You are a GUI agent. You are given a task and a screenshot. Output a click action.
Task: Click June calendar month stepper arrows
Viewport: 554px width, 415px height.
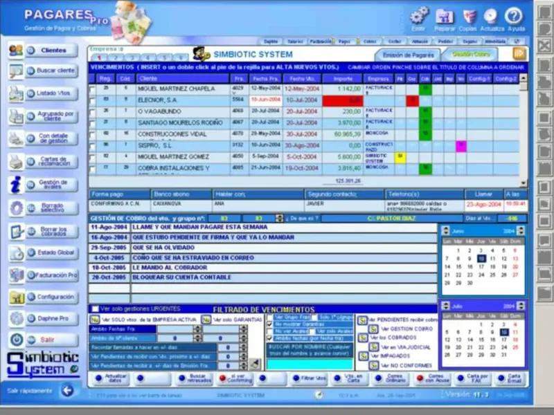445,231
